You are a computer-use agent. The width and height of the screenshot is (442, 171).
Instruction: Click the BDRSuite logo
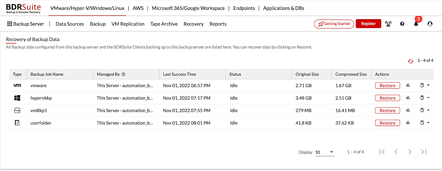coord(23,8)
